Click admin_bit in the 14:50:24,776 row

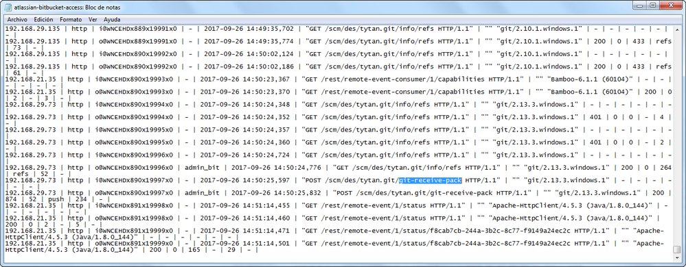click(x=202, y=168)
